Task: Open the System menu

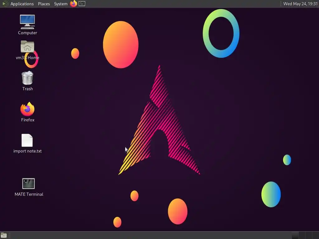Action: (x=61, y=4)
